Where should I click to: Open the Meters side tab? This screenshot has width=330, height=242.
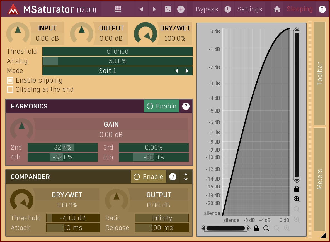319,179
